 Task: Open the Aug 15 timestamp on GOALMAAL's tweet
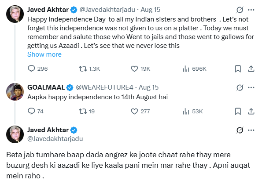point(148,87)
